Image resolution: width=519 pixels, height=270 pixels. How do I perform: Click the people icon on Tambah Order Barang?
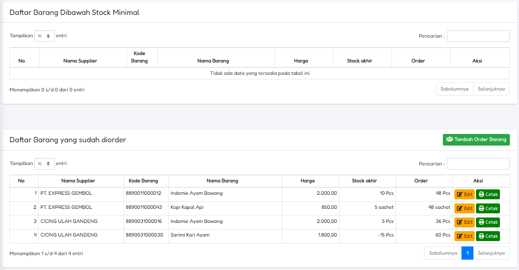pyautogui.click(x=449, y=139)
